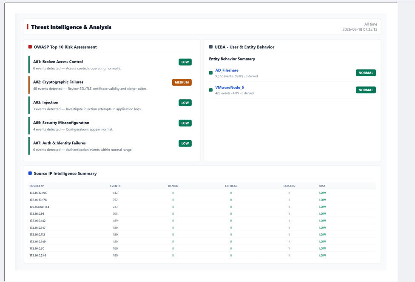Sort by the TARGETS column header
The height and width of the screenshot is (282, 415).
289,186
